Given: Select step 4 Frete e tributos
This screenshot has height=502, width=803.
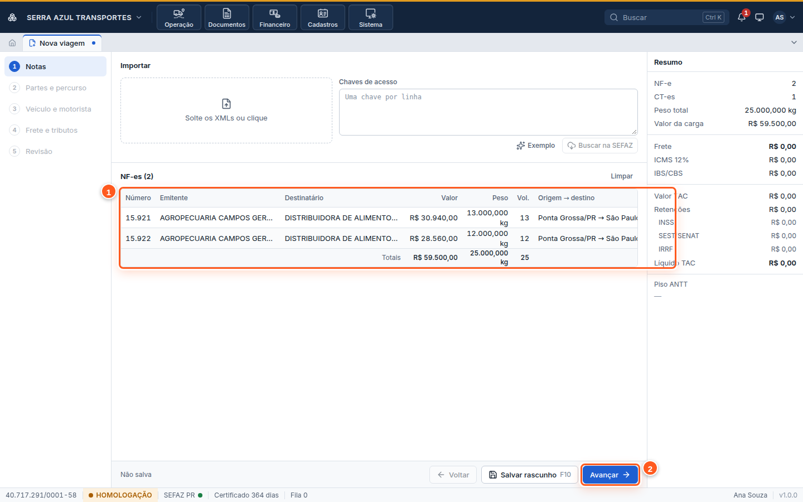Looking at the screenshot, I should tap(56, 130).
